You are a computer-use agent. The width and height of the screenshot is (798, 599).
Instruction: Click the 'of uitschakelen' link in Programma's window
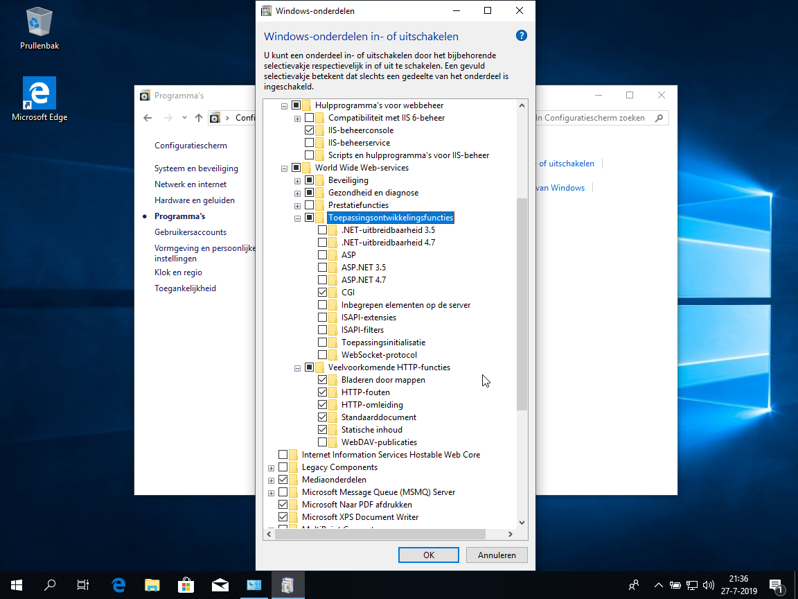click(567, 164)
